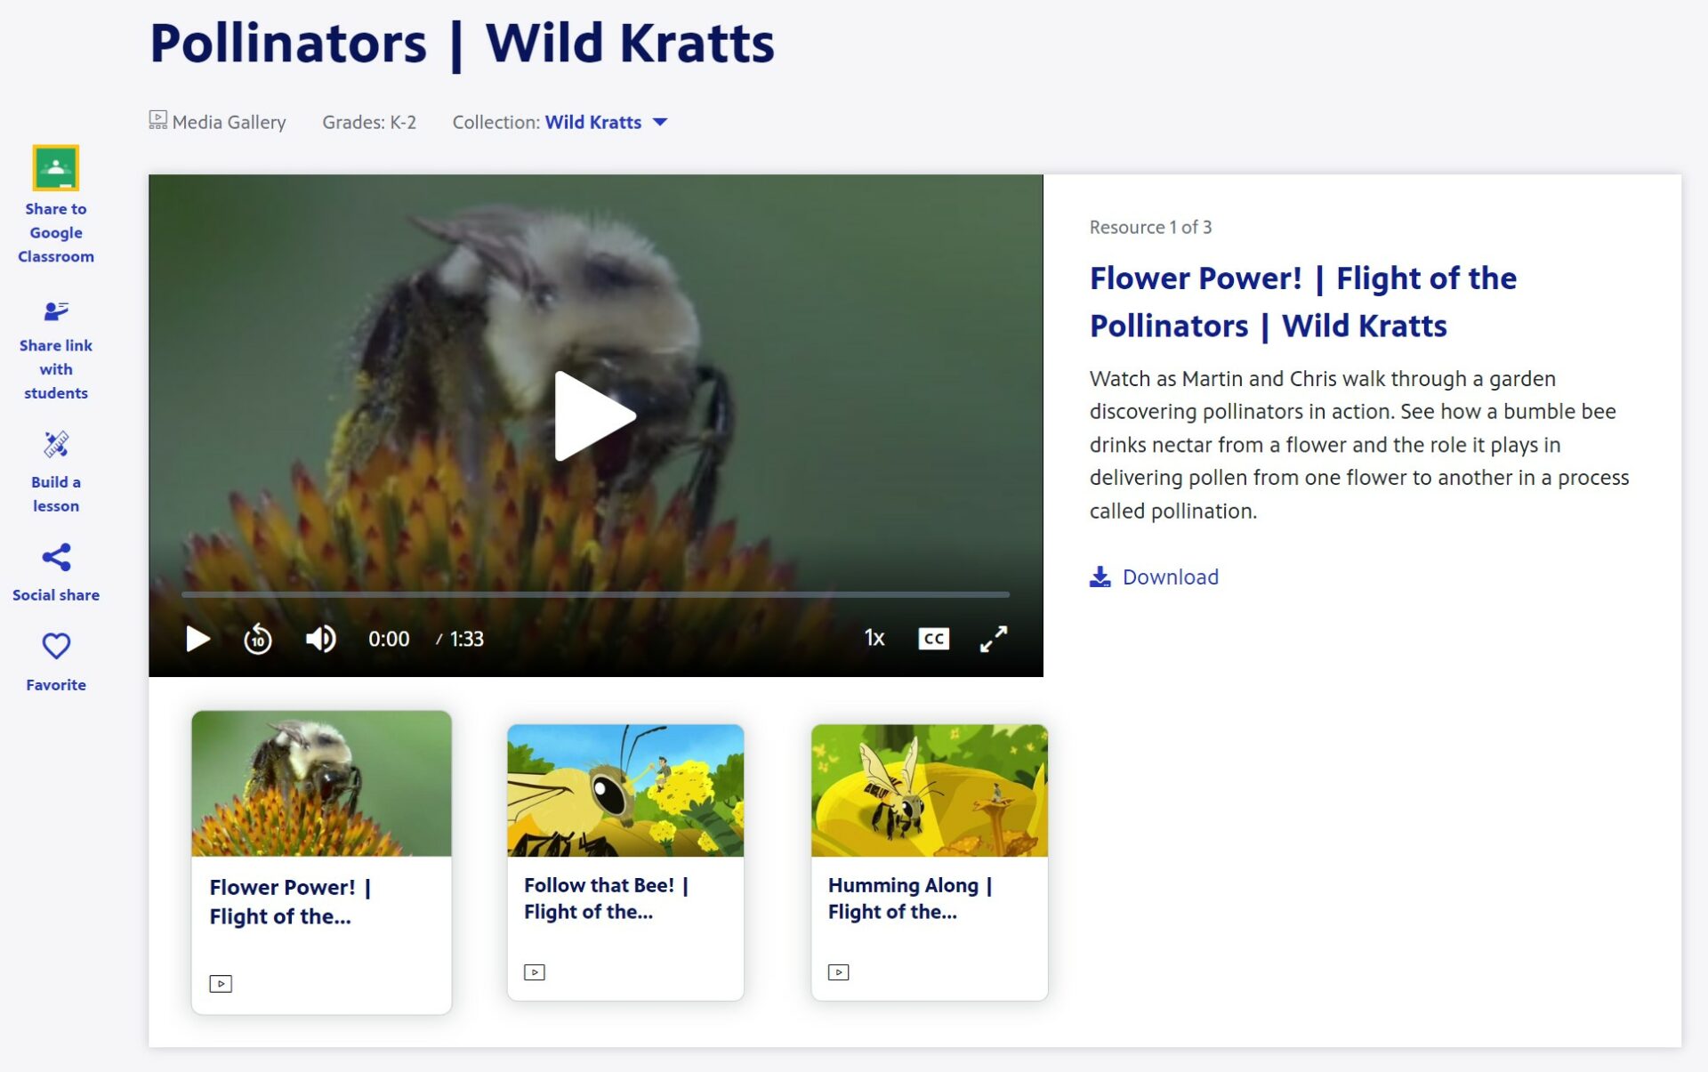The height and width of the screenshot is (1072, 1708).
Task: Click the video progress bar
Action: click(x=595, y=593)
